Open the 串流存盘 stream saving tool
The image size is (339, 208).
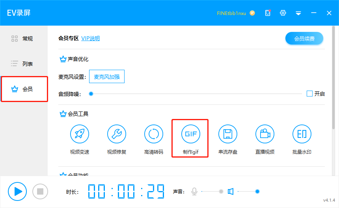pyautogui.click(x=228, y=139)
